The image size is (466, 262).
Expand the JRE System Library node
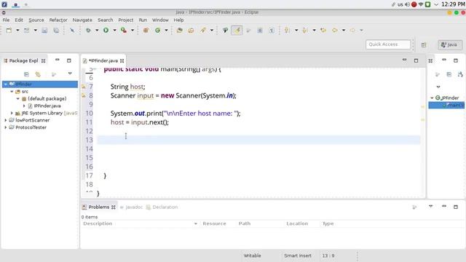12,114
